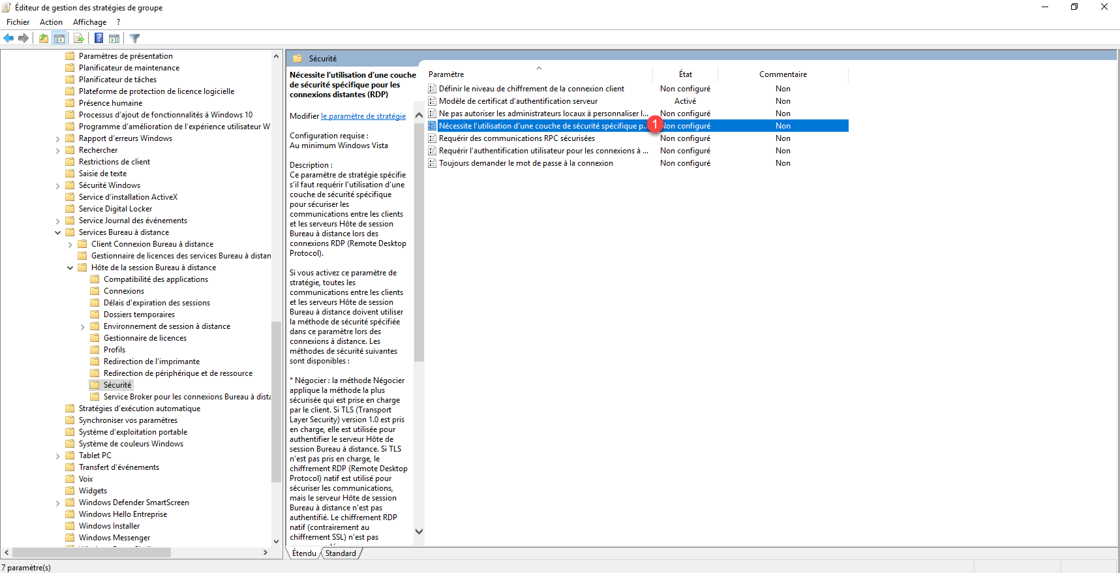Toggle the show/hide console tree icon
Image resolution: width=1120 pixels, height=573 pixels.
pyautogui.click(x=59, y=39)
